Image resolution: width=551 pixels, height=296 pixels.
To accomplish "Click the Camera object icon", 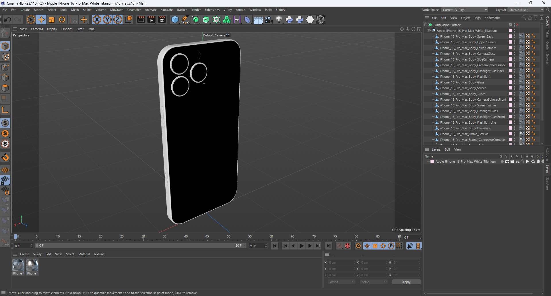I will pyautogui.click(x=269, y=20).
